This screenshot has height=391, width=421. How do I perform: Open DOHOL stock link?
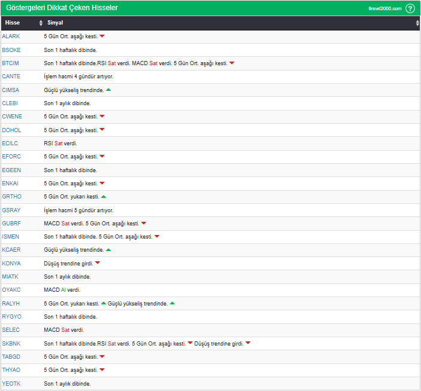coord(11,130)
